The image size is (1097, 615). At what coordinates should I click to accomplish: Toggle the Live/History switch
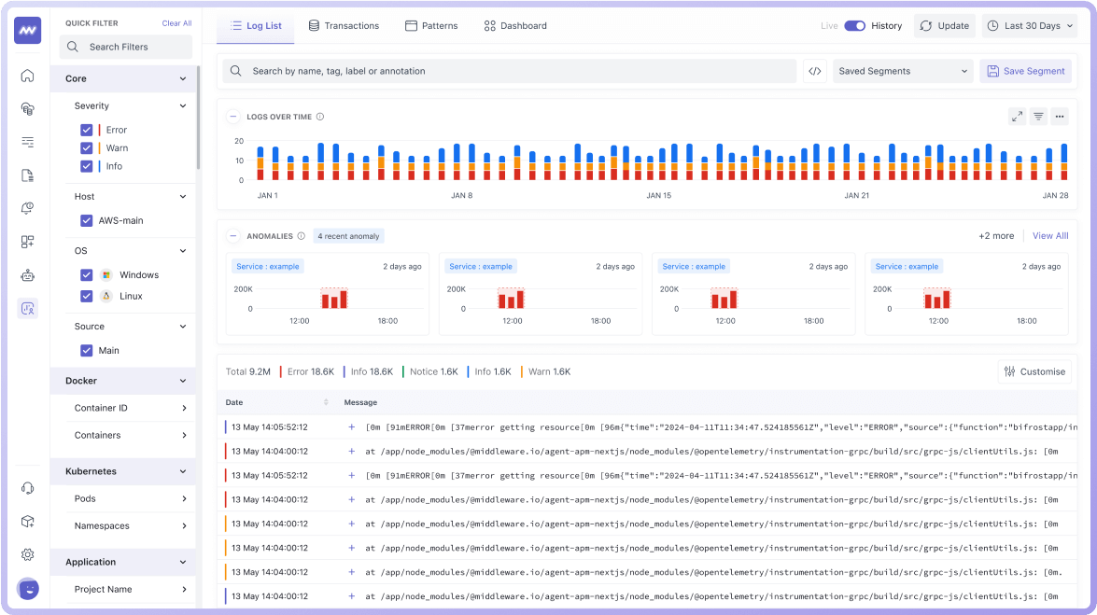[855, 26]
